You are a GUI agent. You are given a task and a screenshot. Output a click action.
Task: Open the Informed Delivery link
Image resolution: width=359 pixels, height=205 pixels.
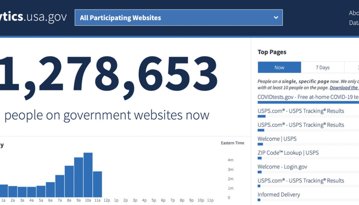(x=278, y=194)
